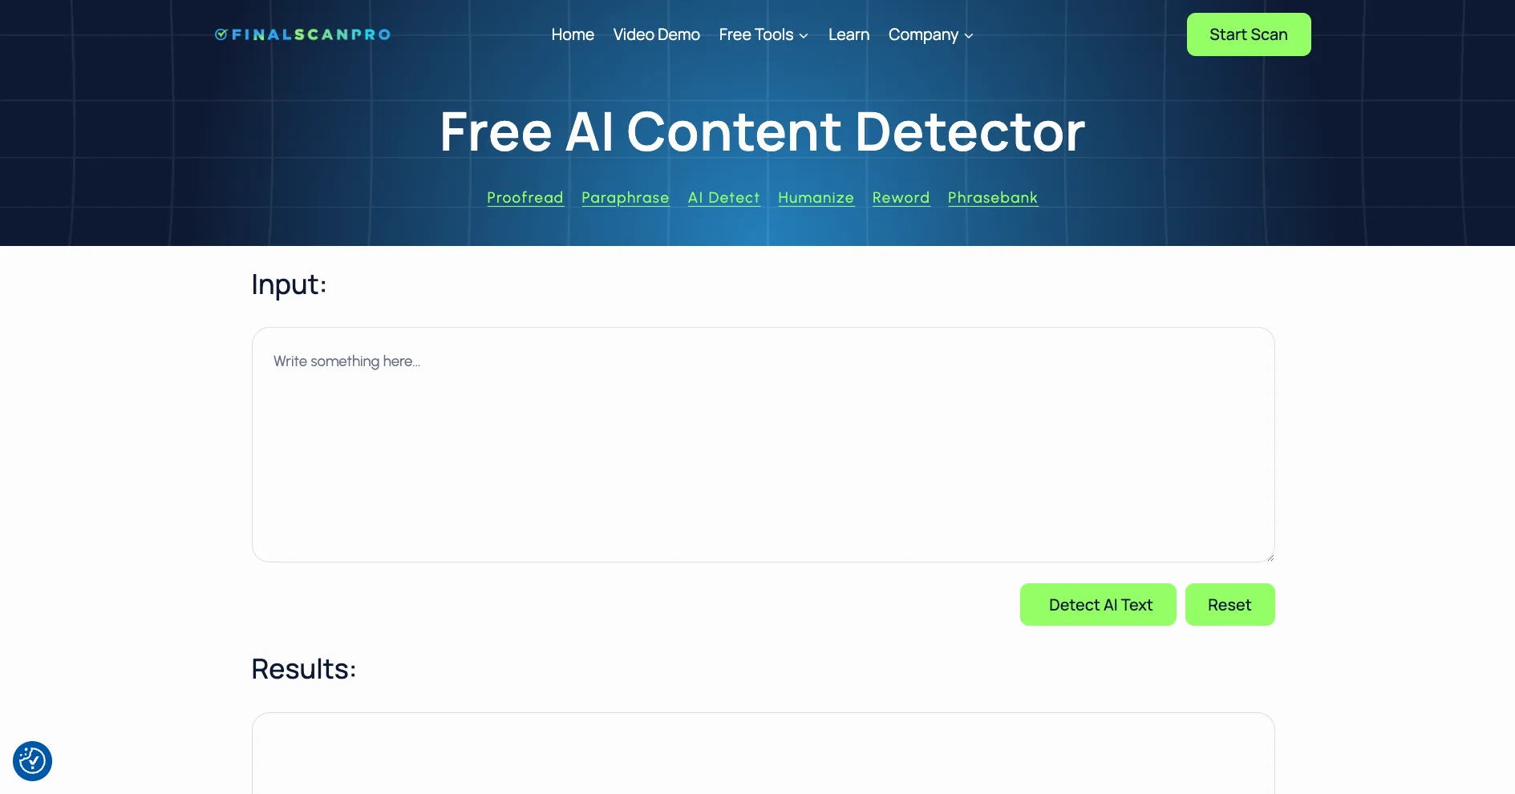Image resolution: width=1515 pixels, height=794 pixels.
Task: Expand the Company dropdown menu
Action: [930, 34]
